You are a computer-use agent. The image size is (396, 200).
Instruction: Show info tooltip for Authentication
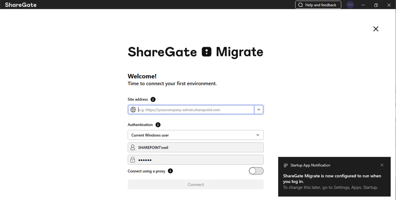(x=158, y=125)
